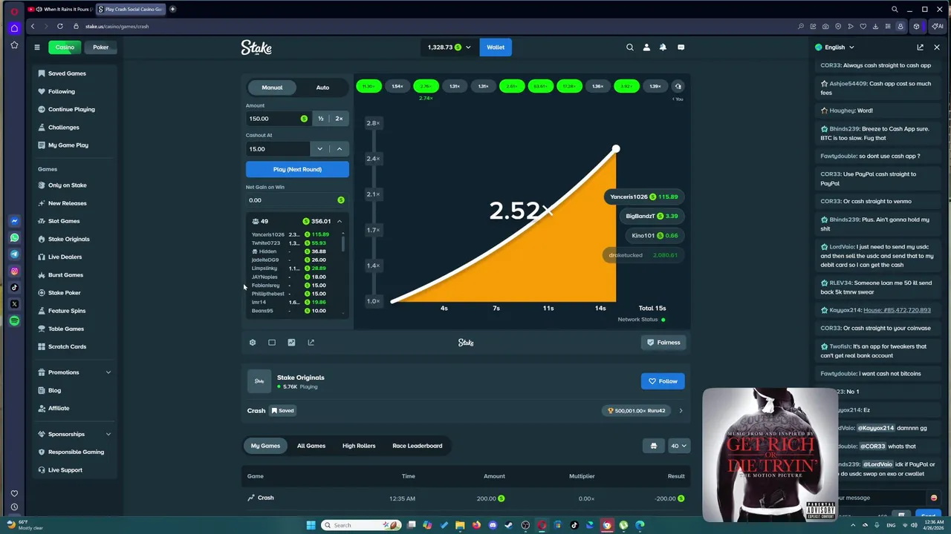
Task: Toggle the Saved bookmark for Crash
Action: coord(282,411)
